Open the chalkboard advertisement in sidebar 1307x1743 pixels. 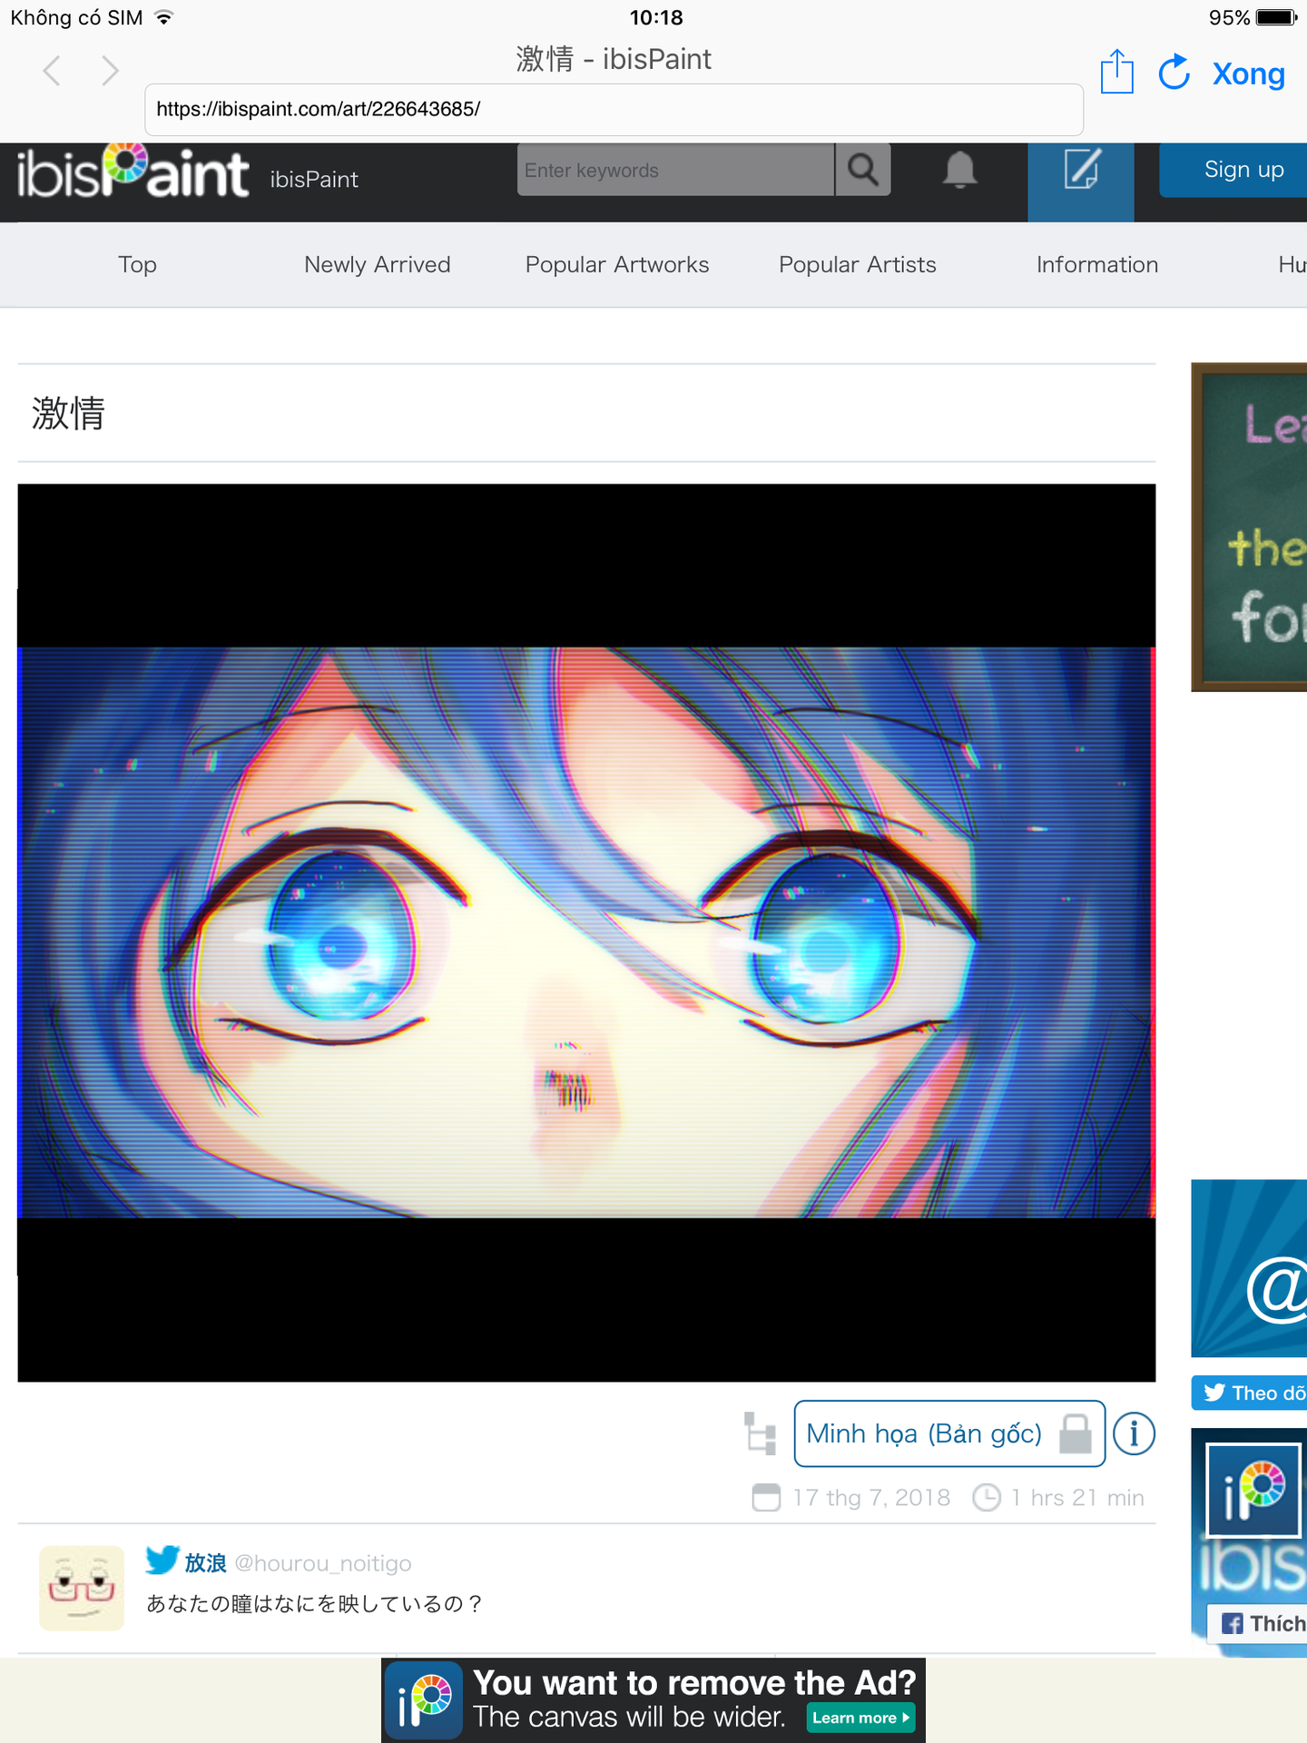1249,527
